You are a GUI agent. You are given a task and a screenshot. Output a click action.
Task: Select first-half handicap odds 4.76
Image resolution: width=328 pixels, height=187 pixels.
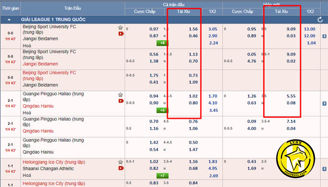pyautogui.click(x=252, y=61)
